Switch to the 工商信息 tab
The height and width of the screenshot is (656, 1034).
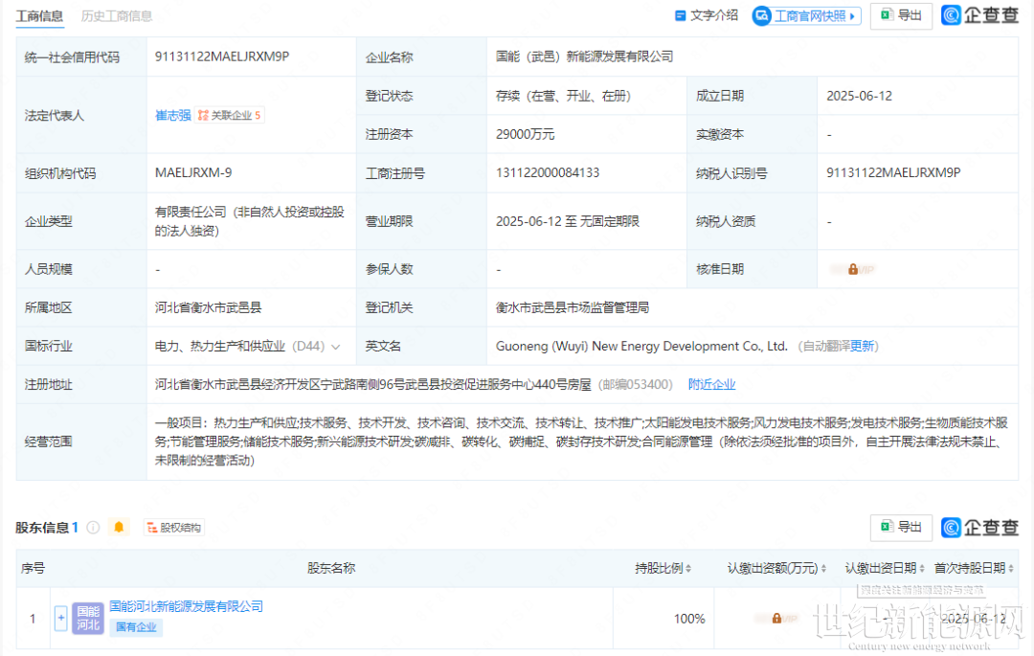pyautogui.click(x=39, y=16)
